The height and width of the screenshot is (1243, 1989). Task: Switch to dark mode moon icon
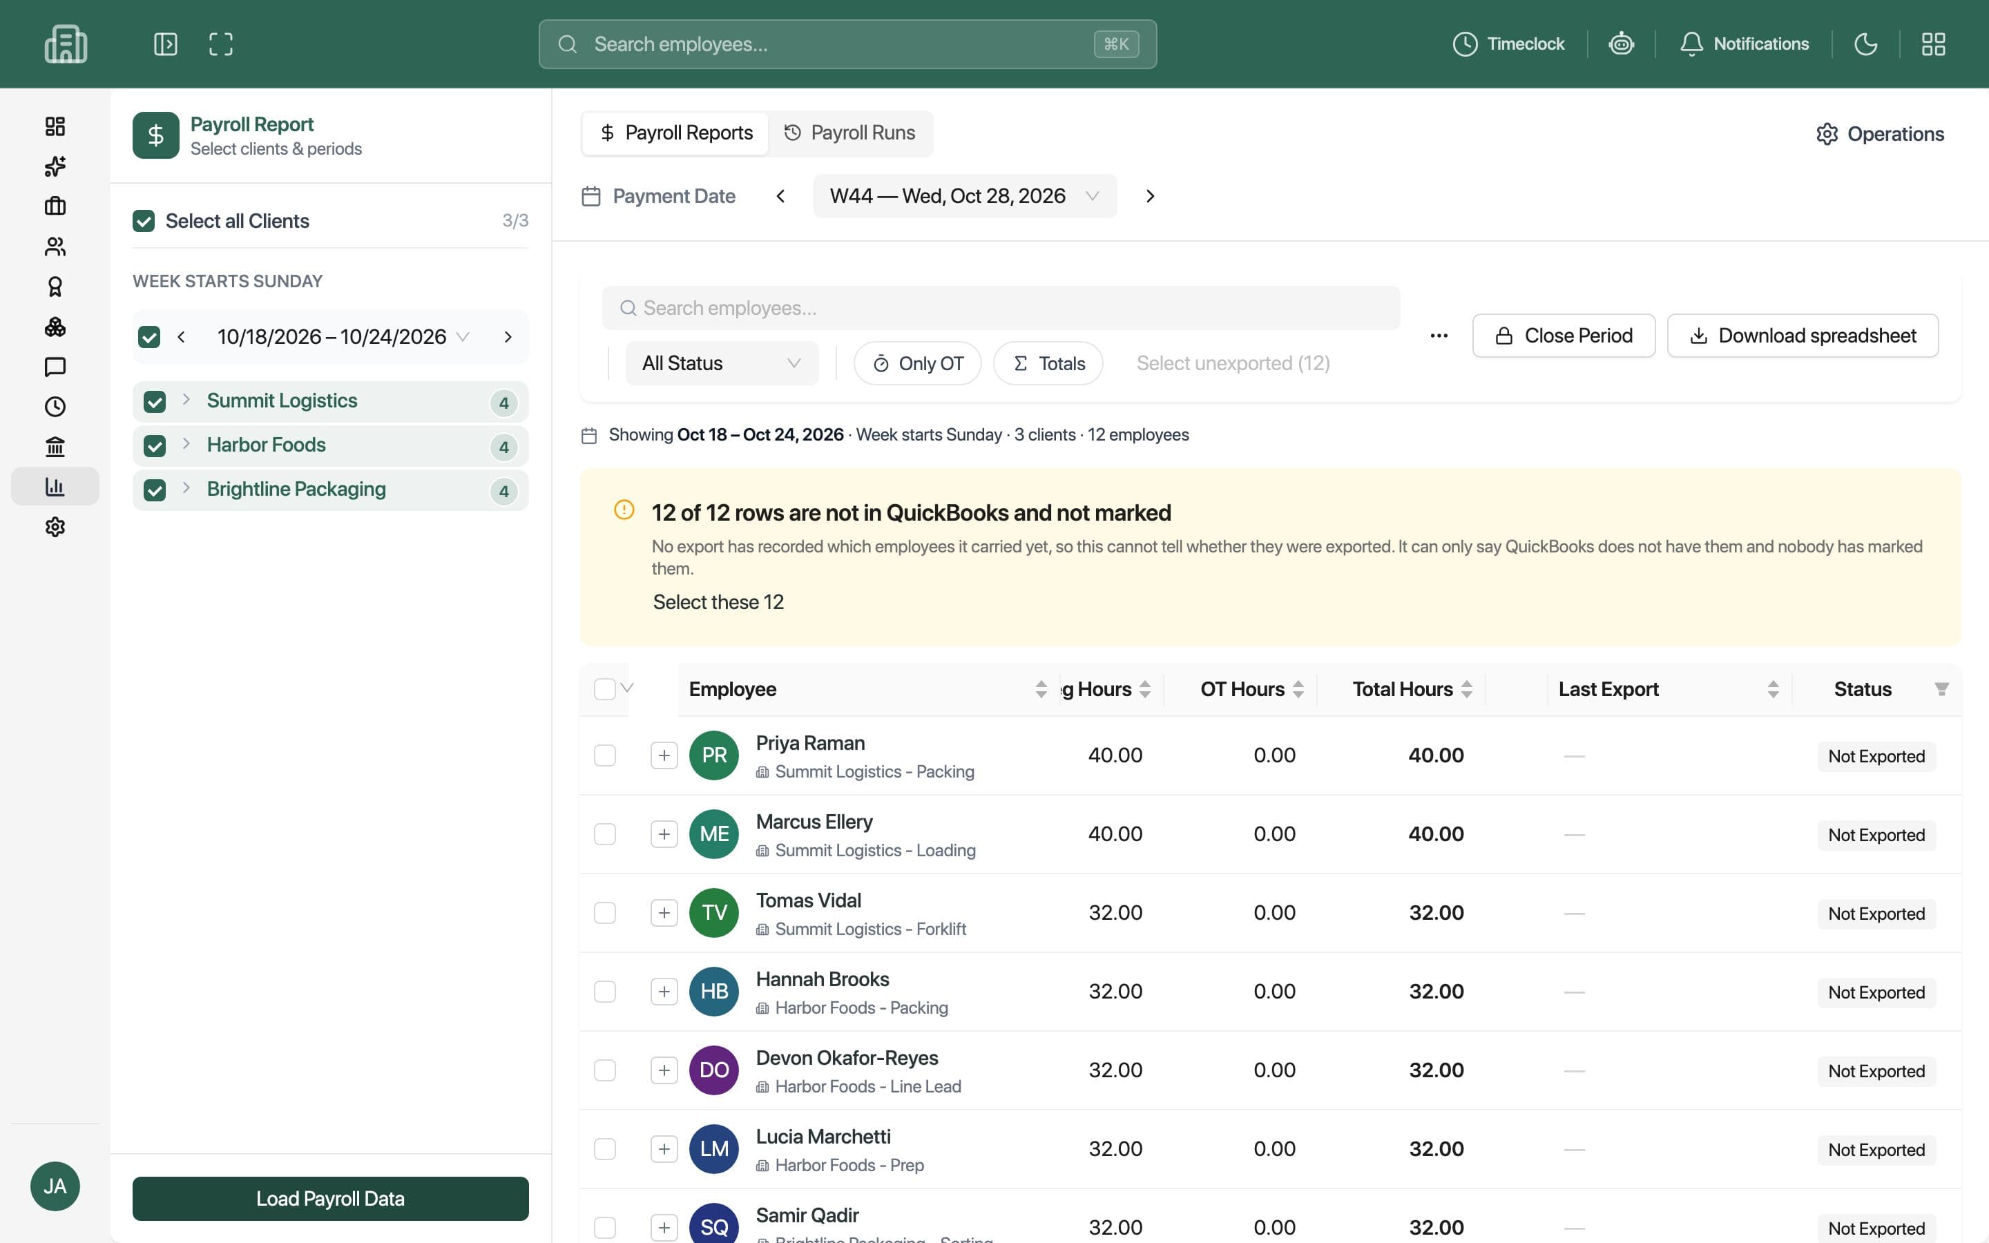[1865, 44]
